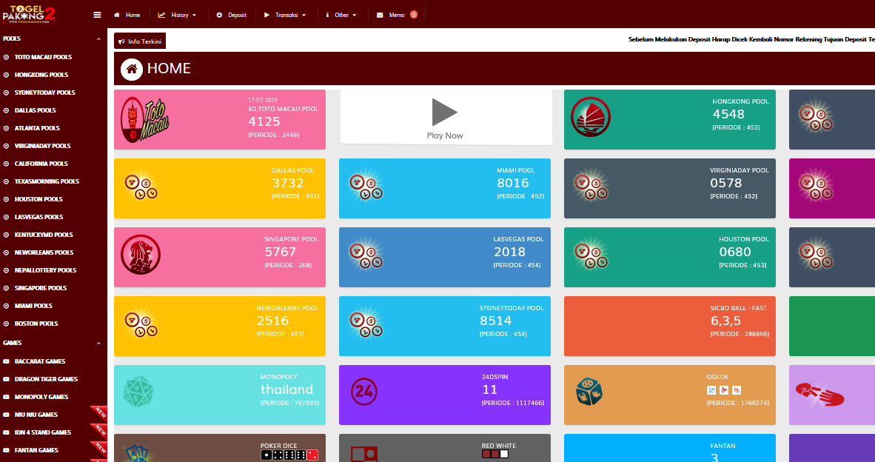Click the Dallas Pool lottery balls icon
This screenshot has width=875, height=462.
coord(141,187)
